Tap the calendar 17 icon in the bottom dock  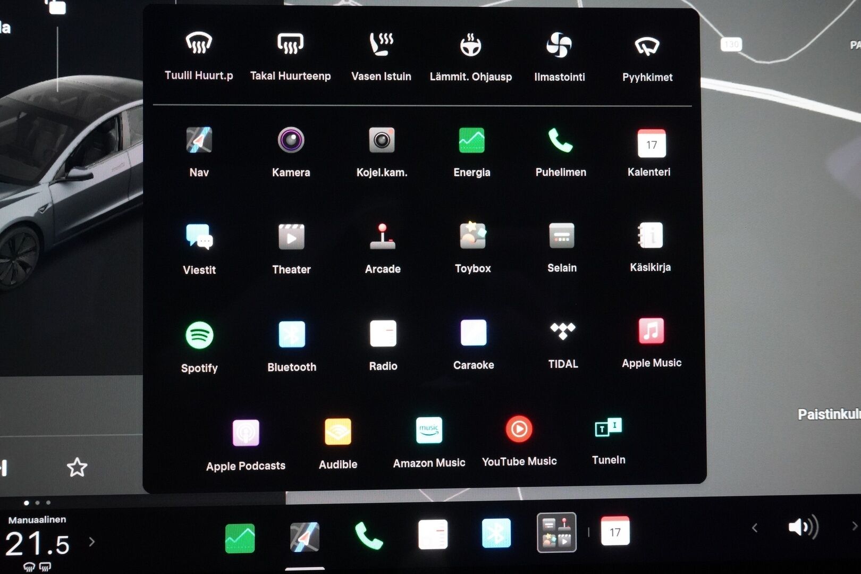[x=615, y=531]
